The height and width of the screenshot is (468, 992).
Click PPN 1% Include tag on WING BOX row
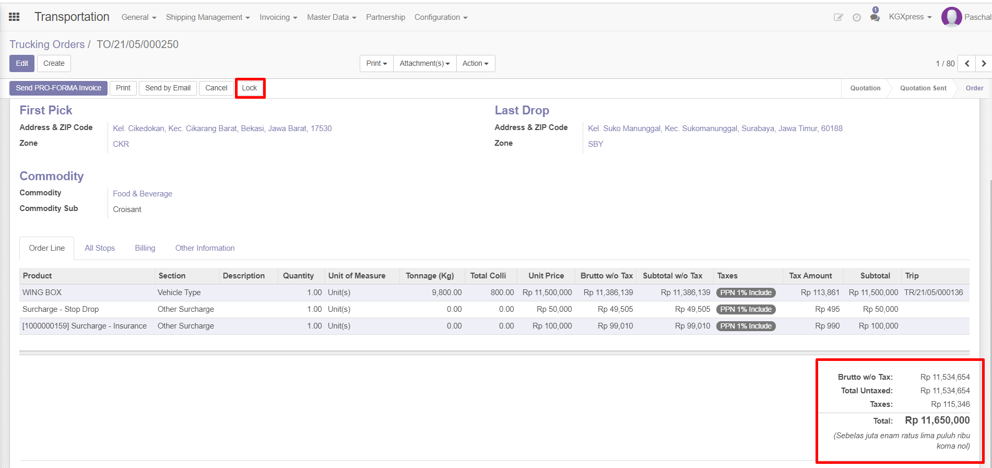click(x=746, y=292)
